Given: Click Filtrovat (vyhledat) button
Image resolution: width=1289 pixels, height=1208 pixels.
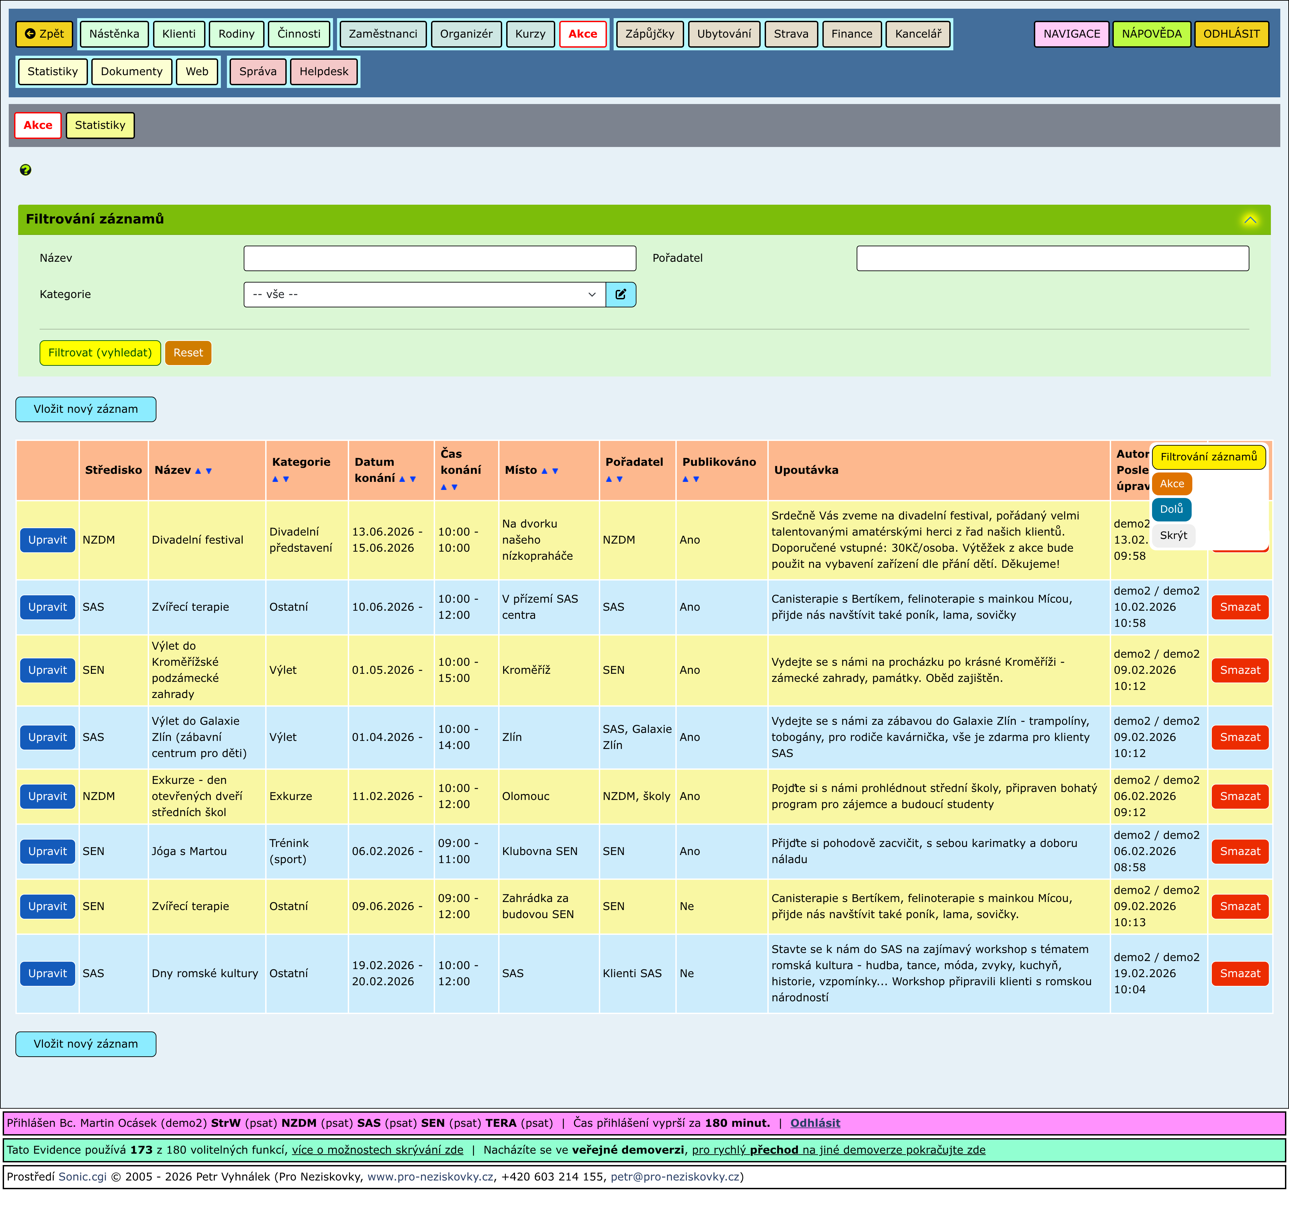Looking at the screenshot, I should (100, 353).
